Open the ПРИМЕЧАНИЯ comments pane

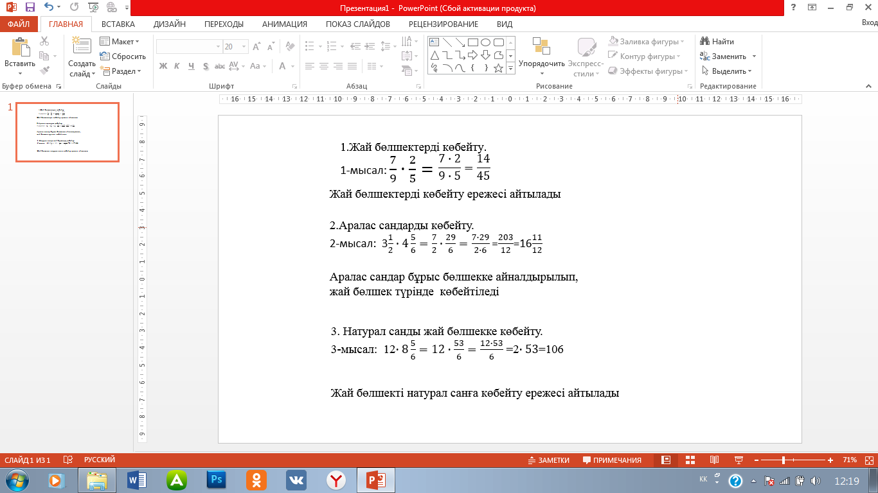click(x=612, y=460)
